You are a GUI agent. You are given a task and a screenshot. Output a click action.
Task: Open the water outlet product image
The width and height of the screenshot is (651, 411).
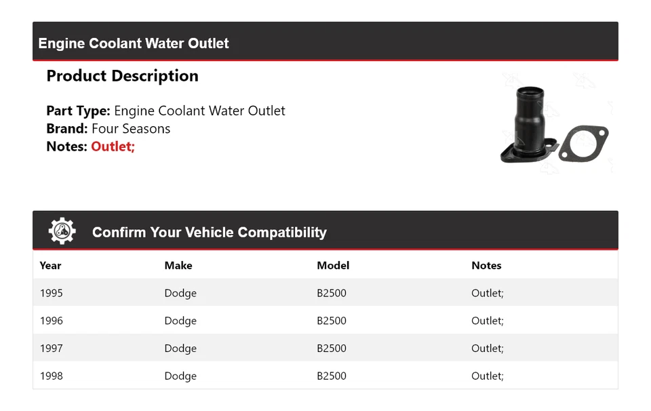553,126
